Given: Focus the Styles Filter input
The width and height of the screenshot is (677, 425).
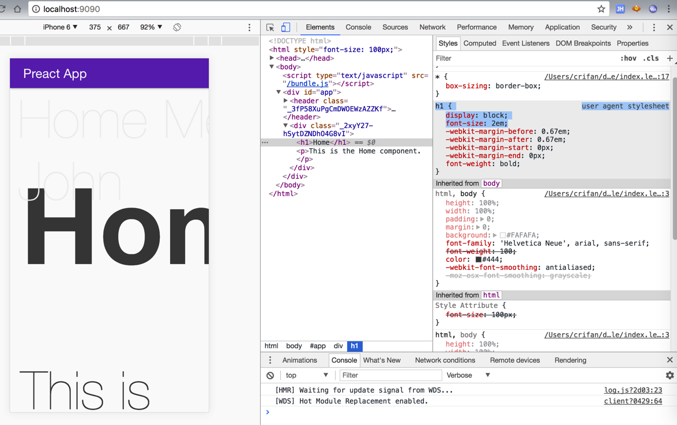Looking at the screenshot, I should click(x=525, y=58).
